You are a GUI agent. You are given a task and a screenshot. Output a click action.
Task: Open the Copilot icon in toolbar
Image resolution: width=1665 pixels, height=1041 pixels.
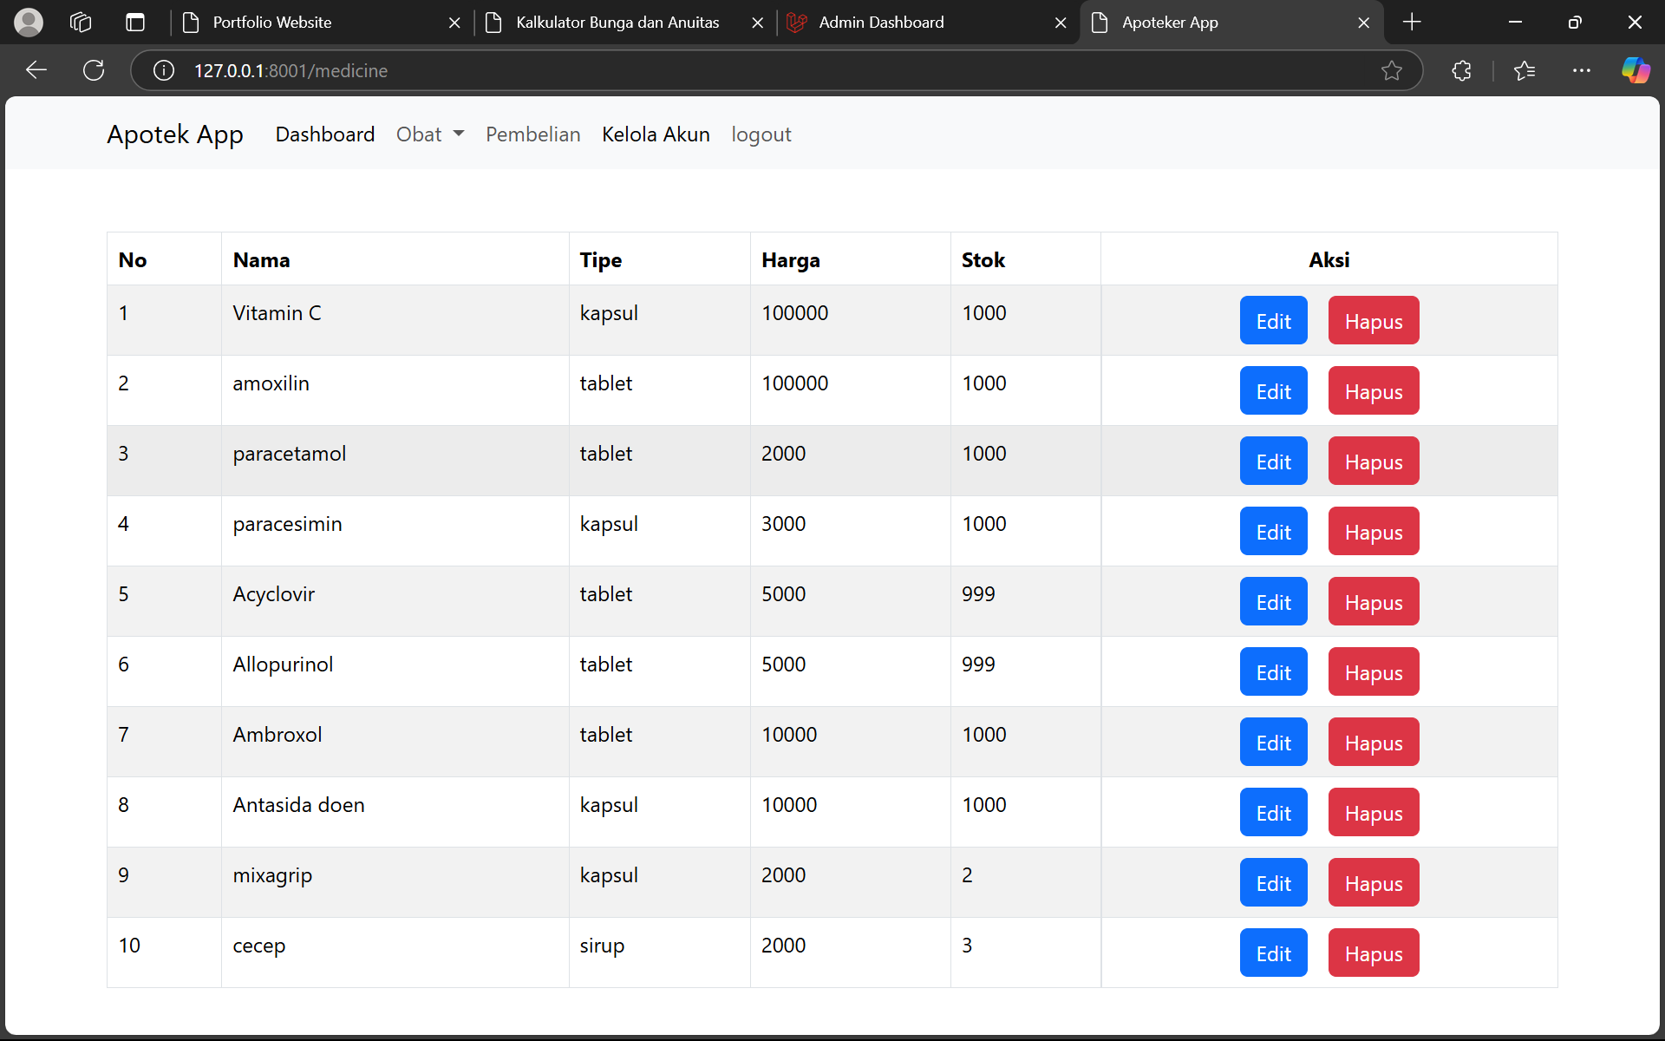pos(1636,70)
